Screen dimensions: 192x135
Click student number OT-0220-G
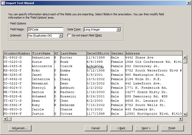pyautogui.click(x=13, y=62)
